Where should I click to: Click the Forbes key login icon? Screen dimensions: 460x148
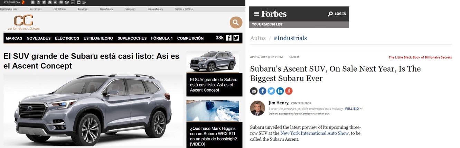click(x=330, y=14)
